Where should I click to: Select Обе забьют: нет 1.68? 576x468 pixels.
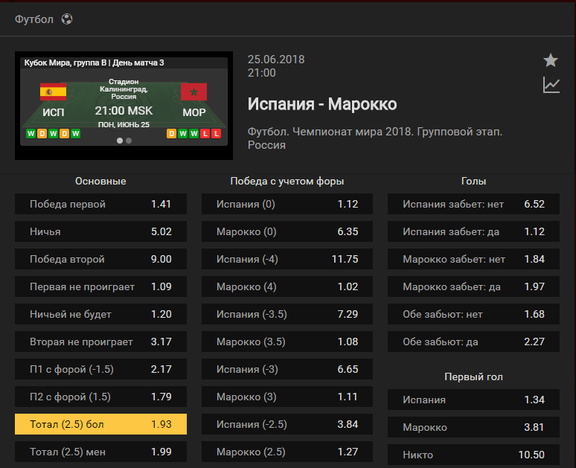pos(473,314)
